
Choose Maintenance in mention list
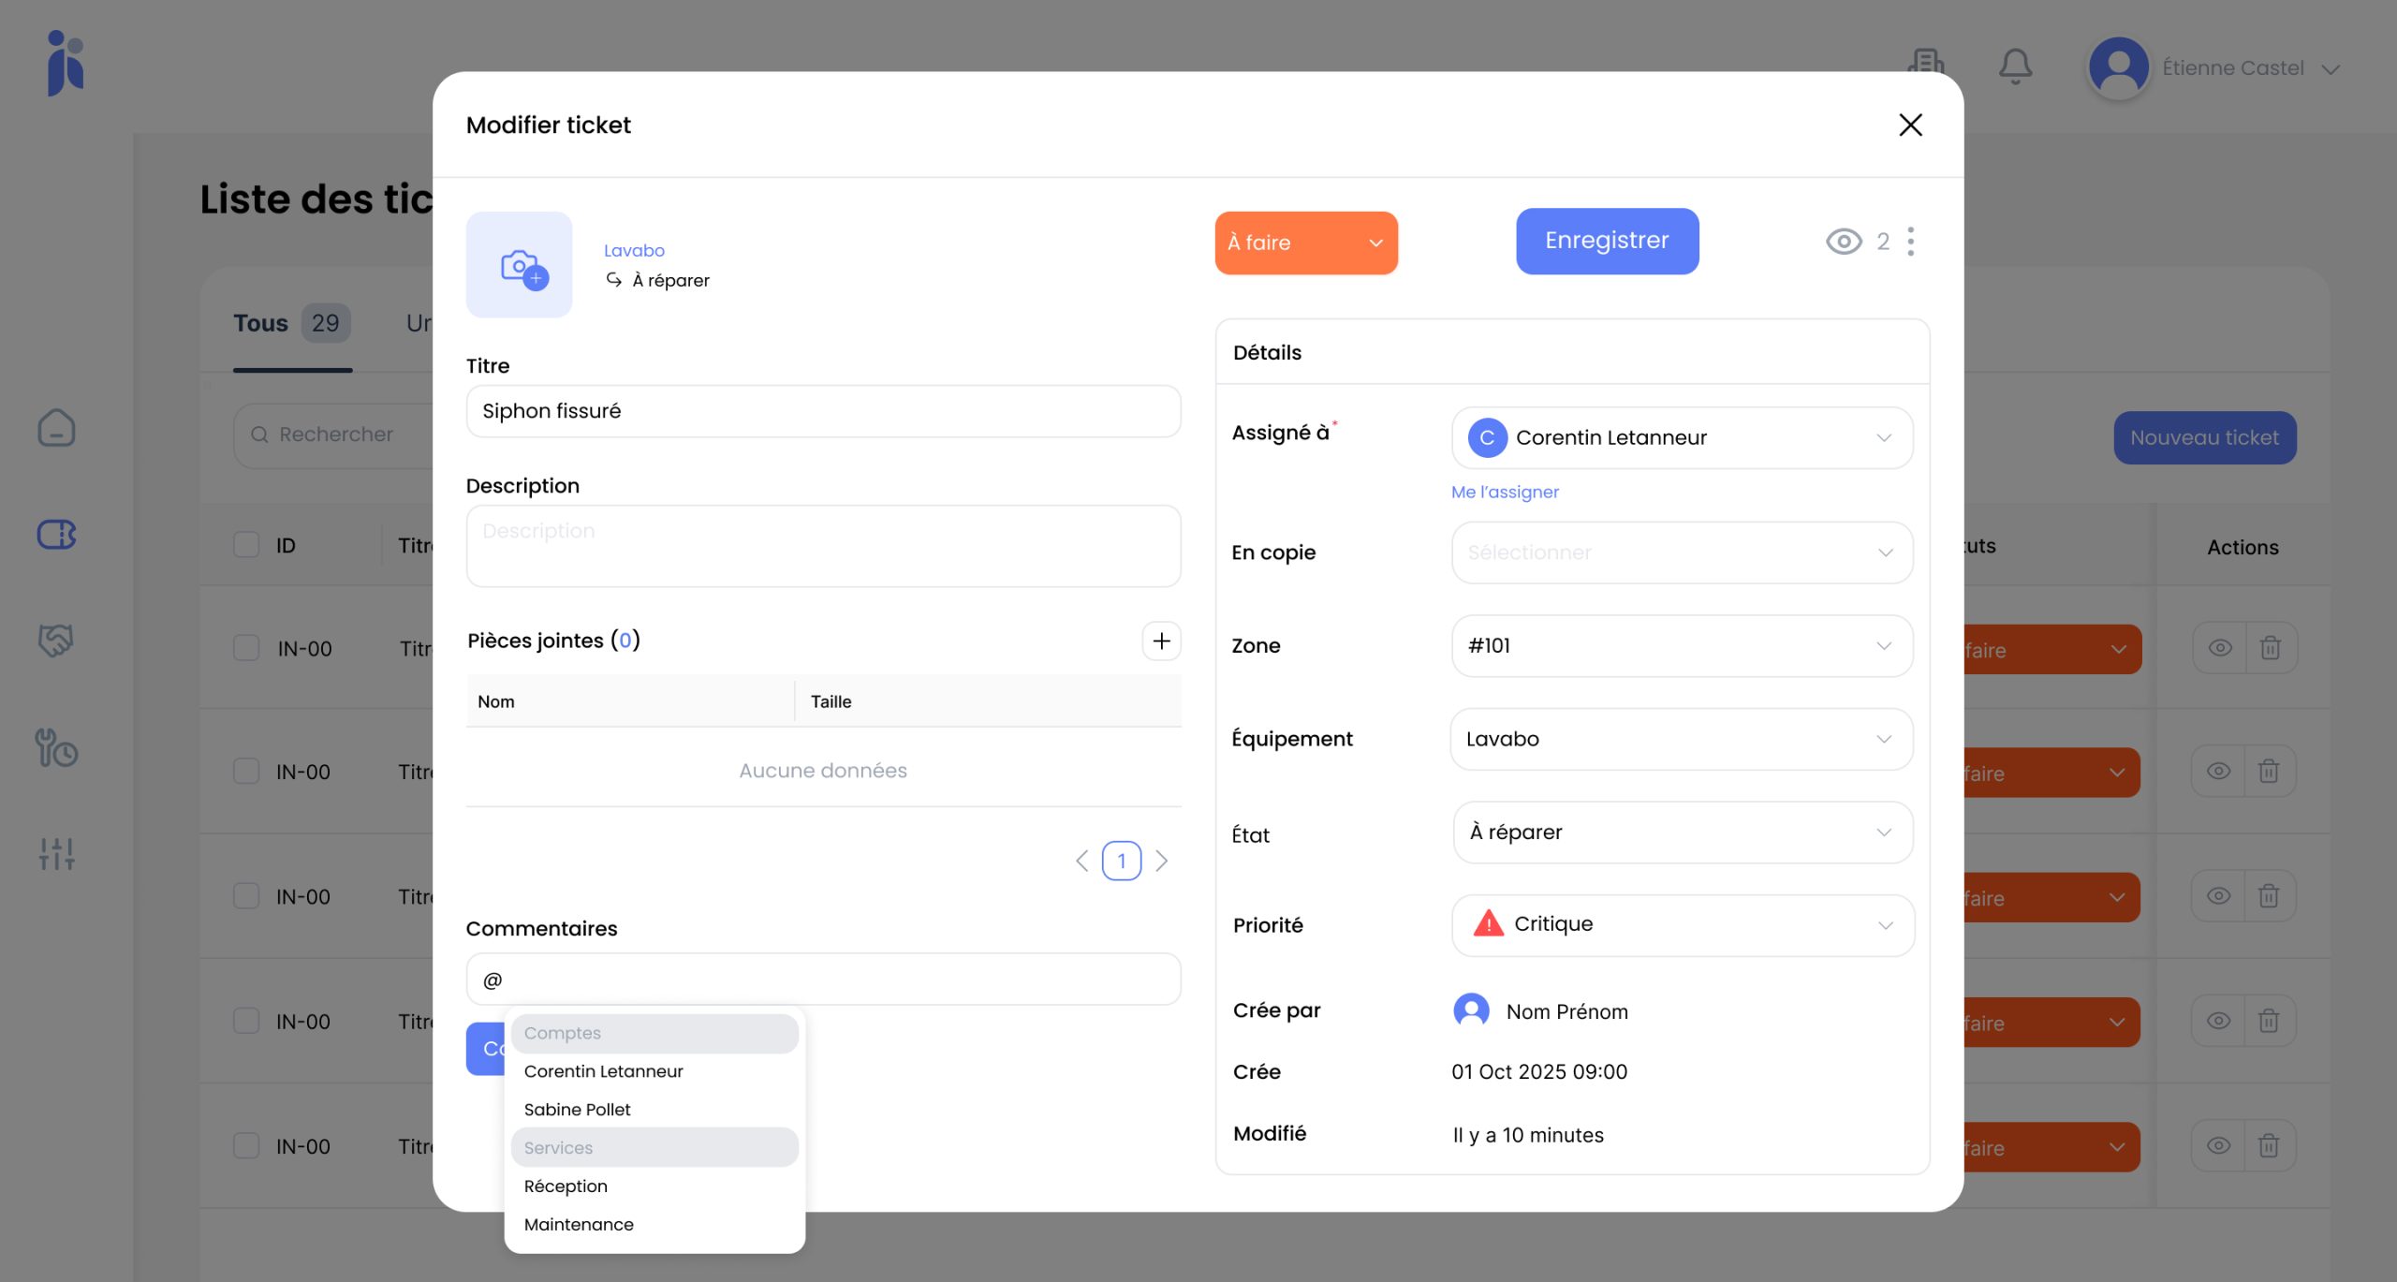coord(579,1225)
